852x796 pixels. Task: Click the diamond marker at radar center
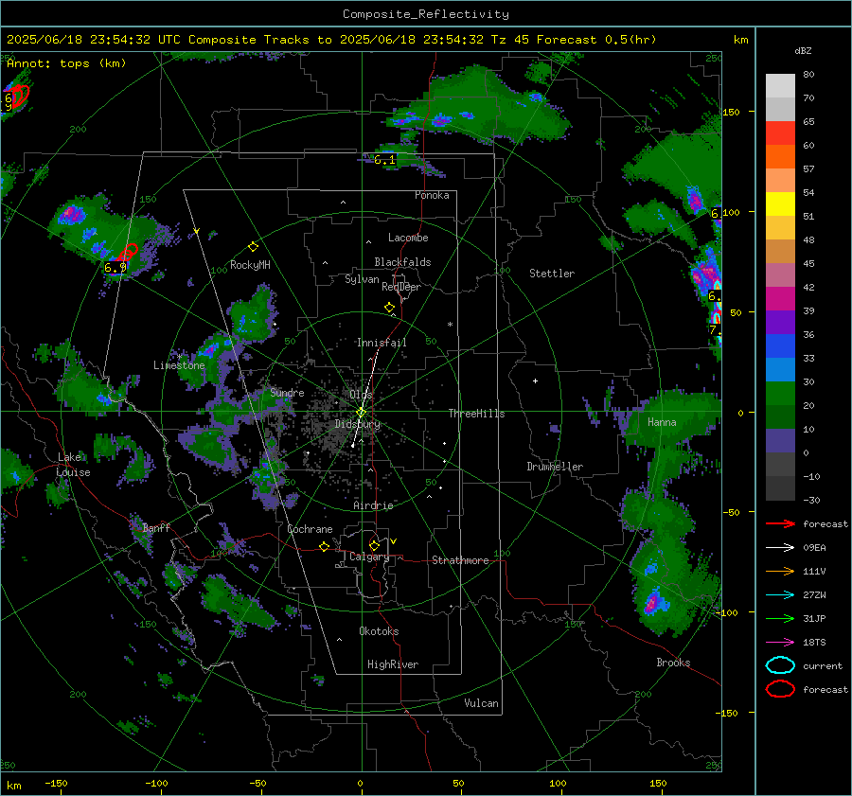coord(361,412)
